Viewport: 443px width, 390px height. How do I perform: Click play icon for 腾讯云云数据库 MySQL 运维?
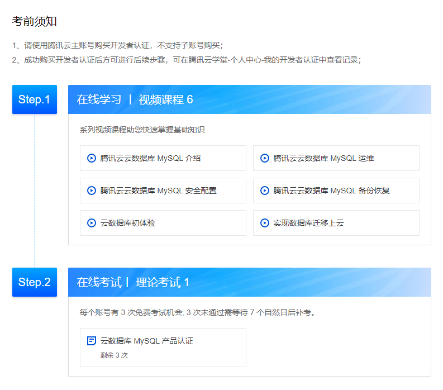click(264, 158)
